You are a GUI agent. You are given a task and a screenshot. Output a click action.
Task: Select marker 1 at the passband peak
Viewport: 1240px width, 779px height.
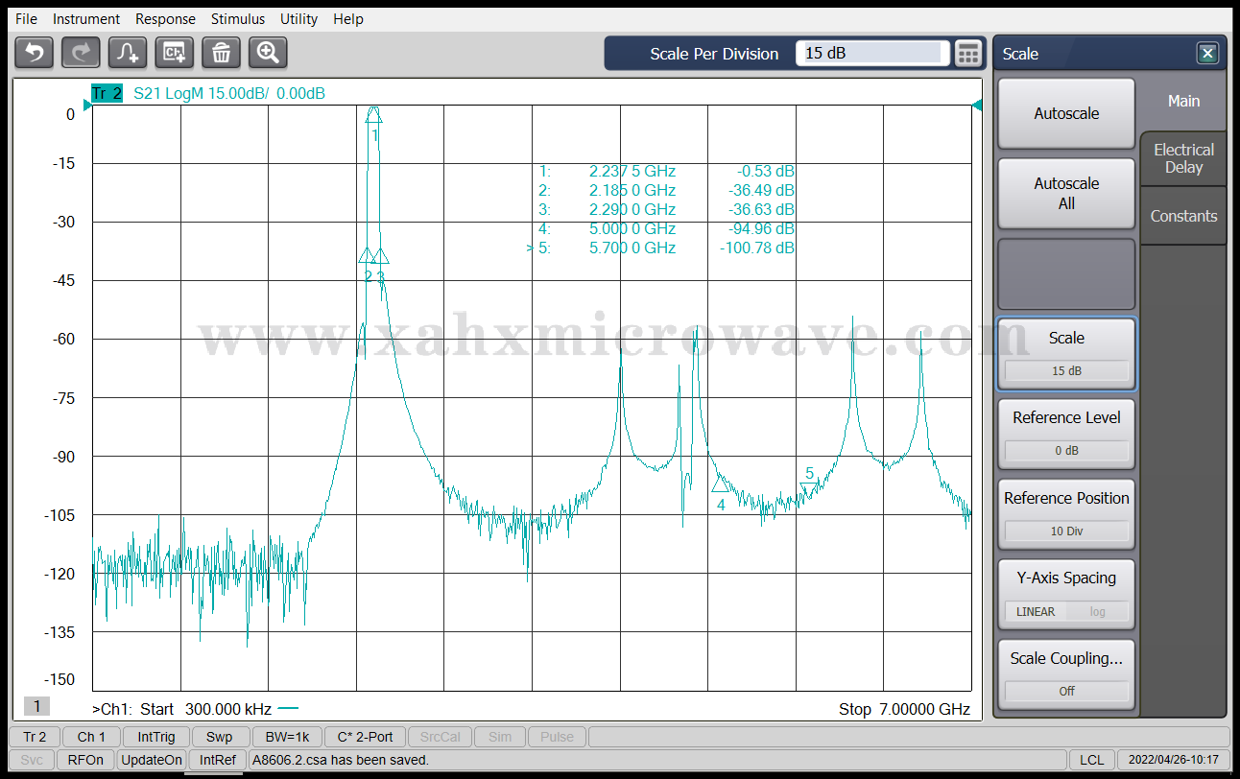coord(374,115)
